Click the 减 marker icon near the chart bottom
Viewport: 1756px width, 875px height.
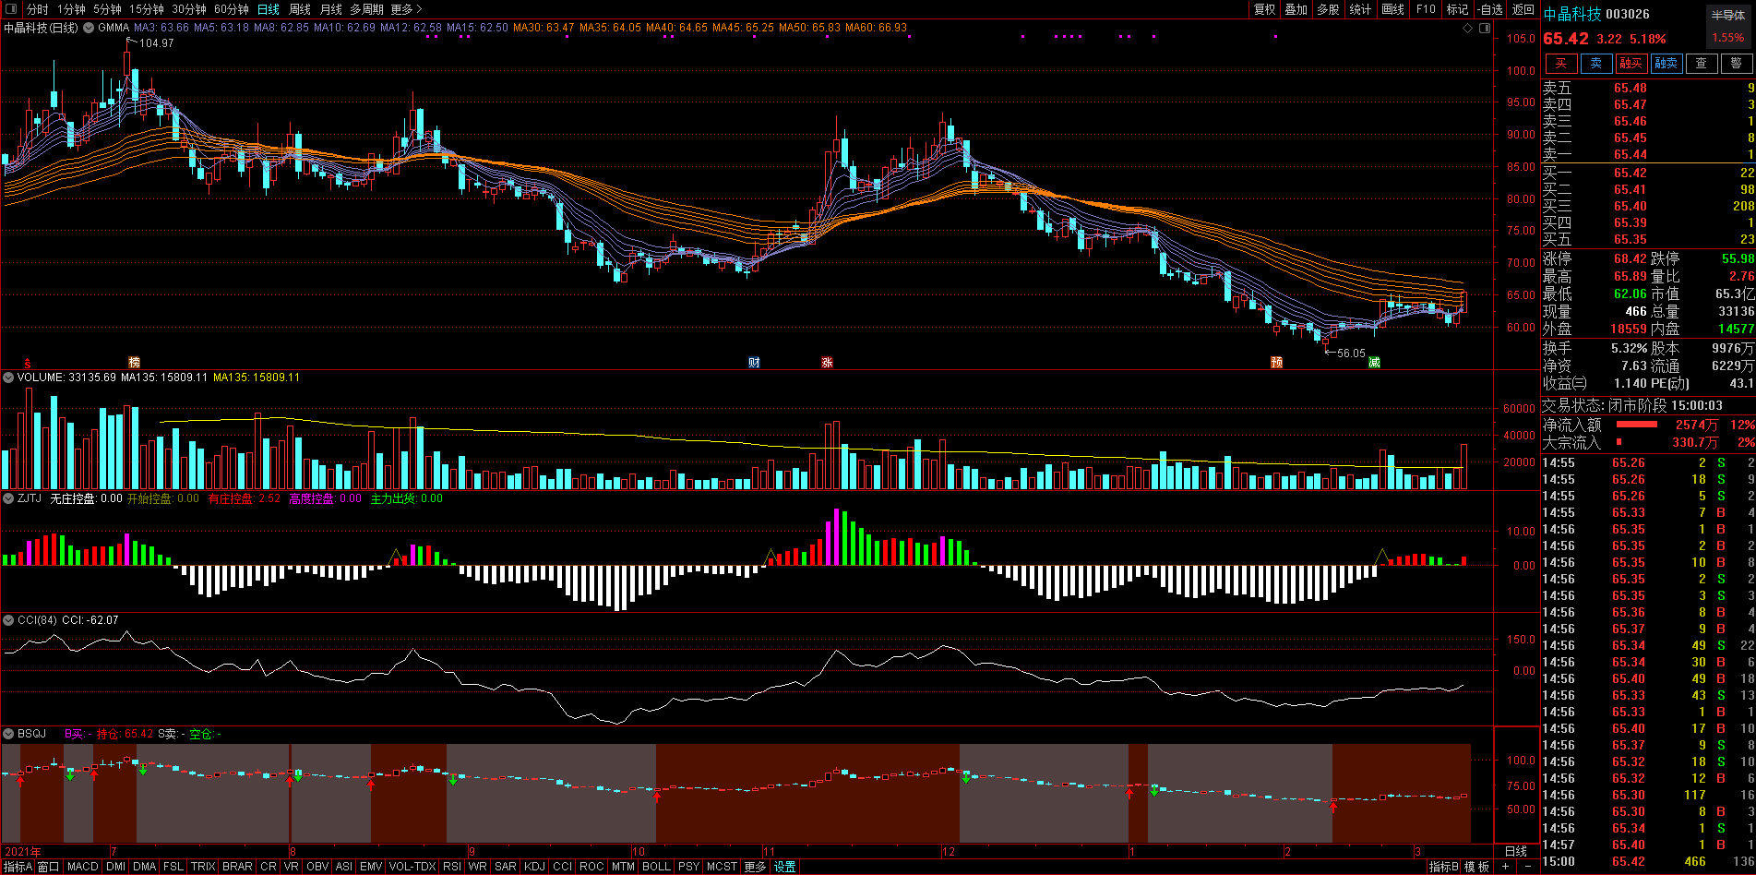1374,363
